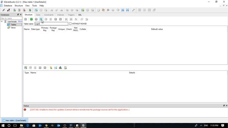This screenshot has width=228, height=128.
Task: Click the Create a view toolbar icon
Action: (83, 10)
